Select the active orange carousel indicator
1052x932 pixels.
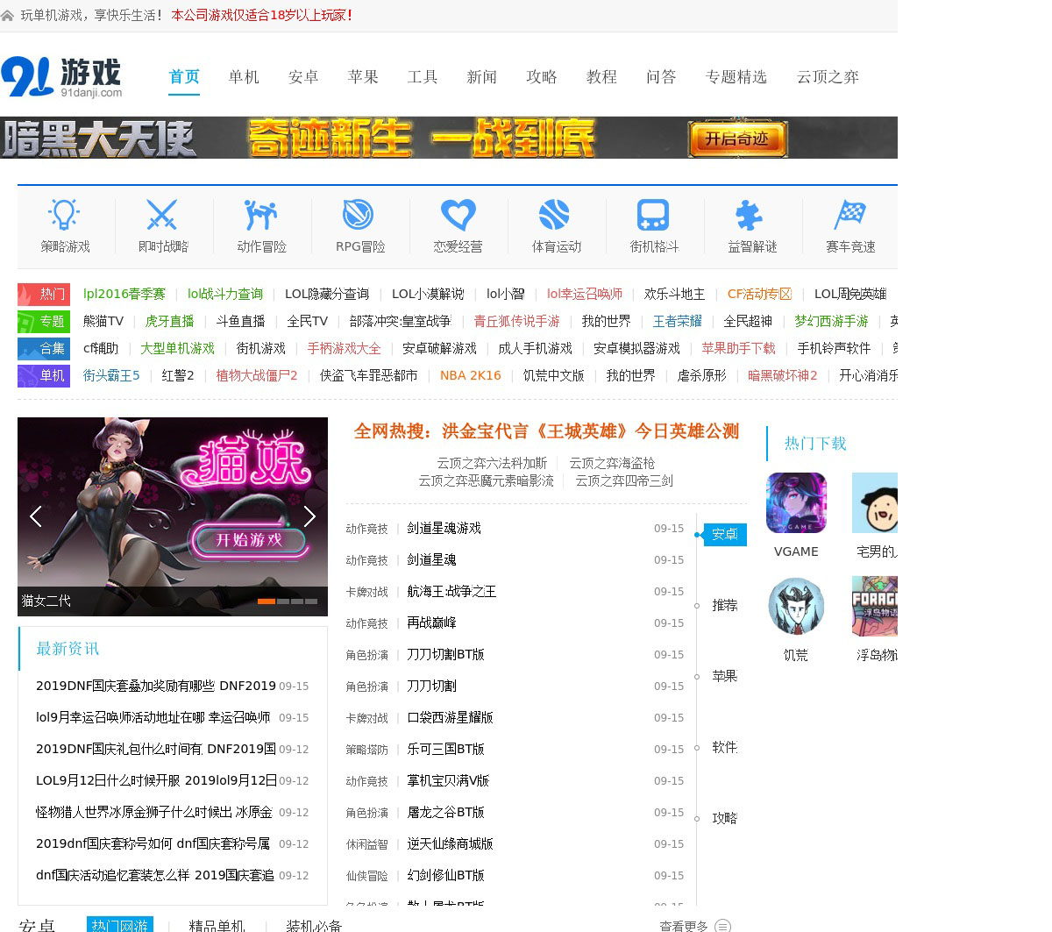(x=266, y=601)
